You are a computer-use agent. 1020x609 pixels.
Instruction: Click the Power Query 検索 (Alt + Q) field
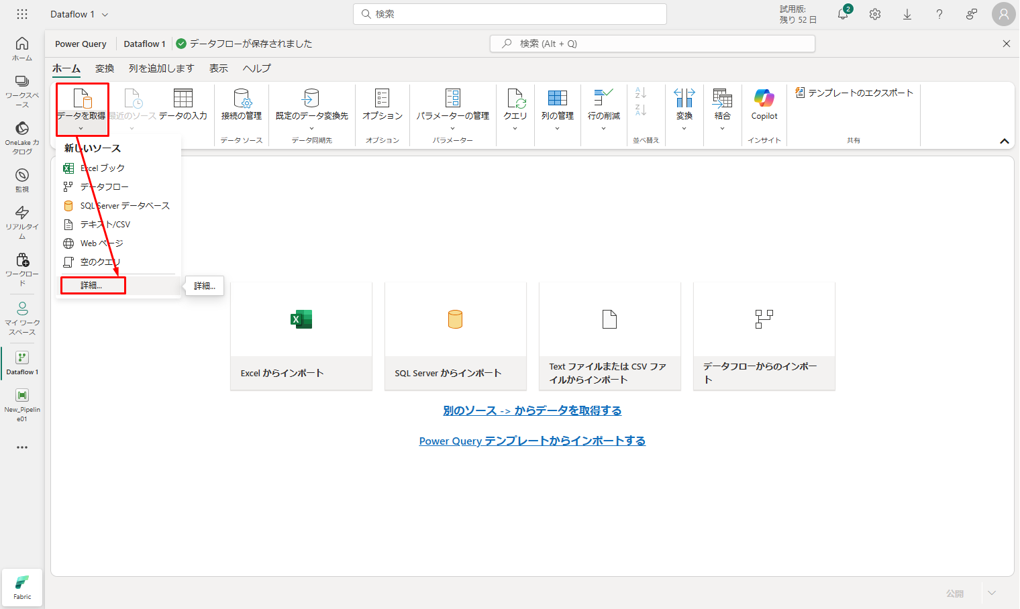pyautogui.click(x=652, y=44)
